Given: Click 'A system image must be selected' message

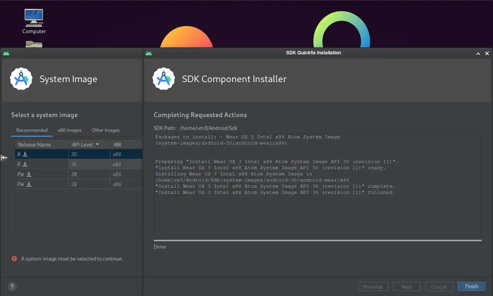Looking at the screenshot, I should (72, 259).
